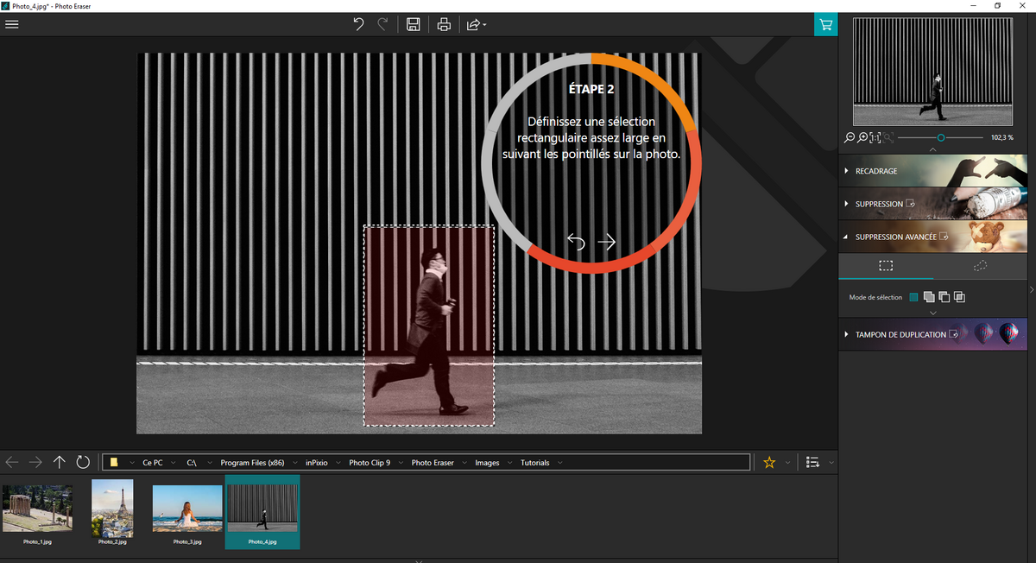Viewport: 1036px width, 563px height.
Task: Switch to the lasso selection tab
Action: [x=980, y=266]
